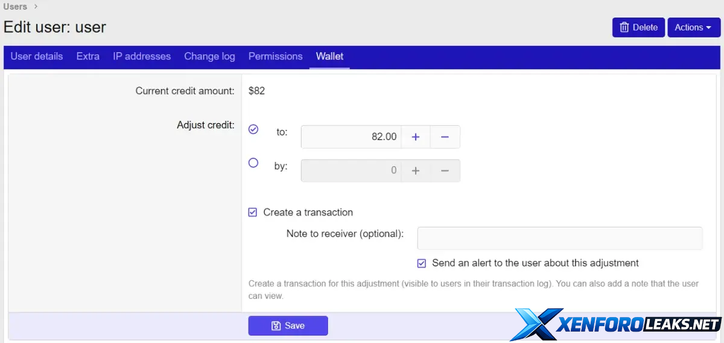Switch to the User details tab
The height and width of the screenshot is (343, 724).
[37, 56]
